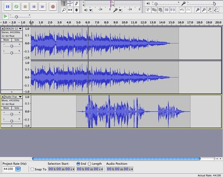Open the Audio Track name dropdown menu

[x=13, y=97]
